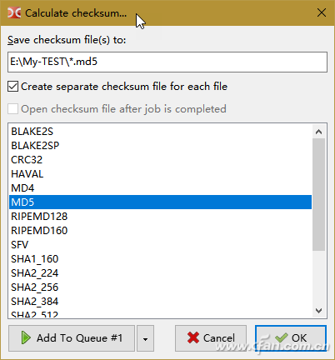Click the red X icon on Cancel

tap(193, 337)
